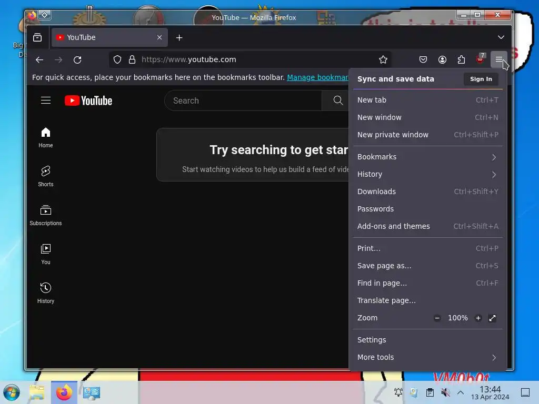Open You section in sidebar

[46, 254]
